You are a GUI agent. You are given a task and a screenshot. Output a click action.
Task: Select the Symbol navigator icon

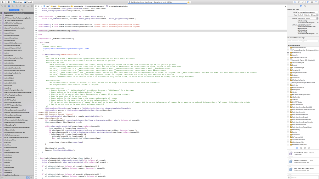pos(9,6)
